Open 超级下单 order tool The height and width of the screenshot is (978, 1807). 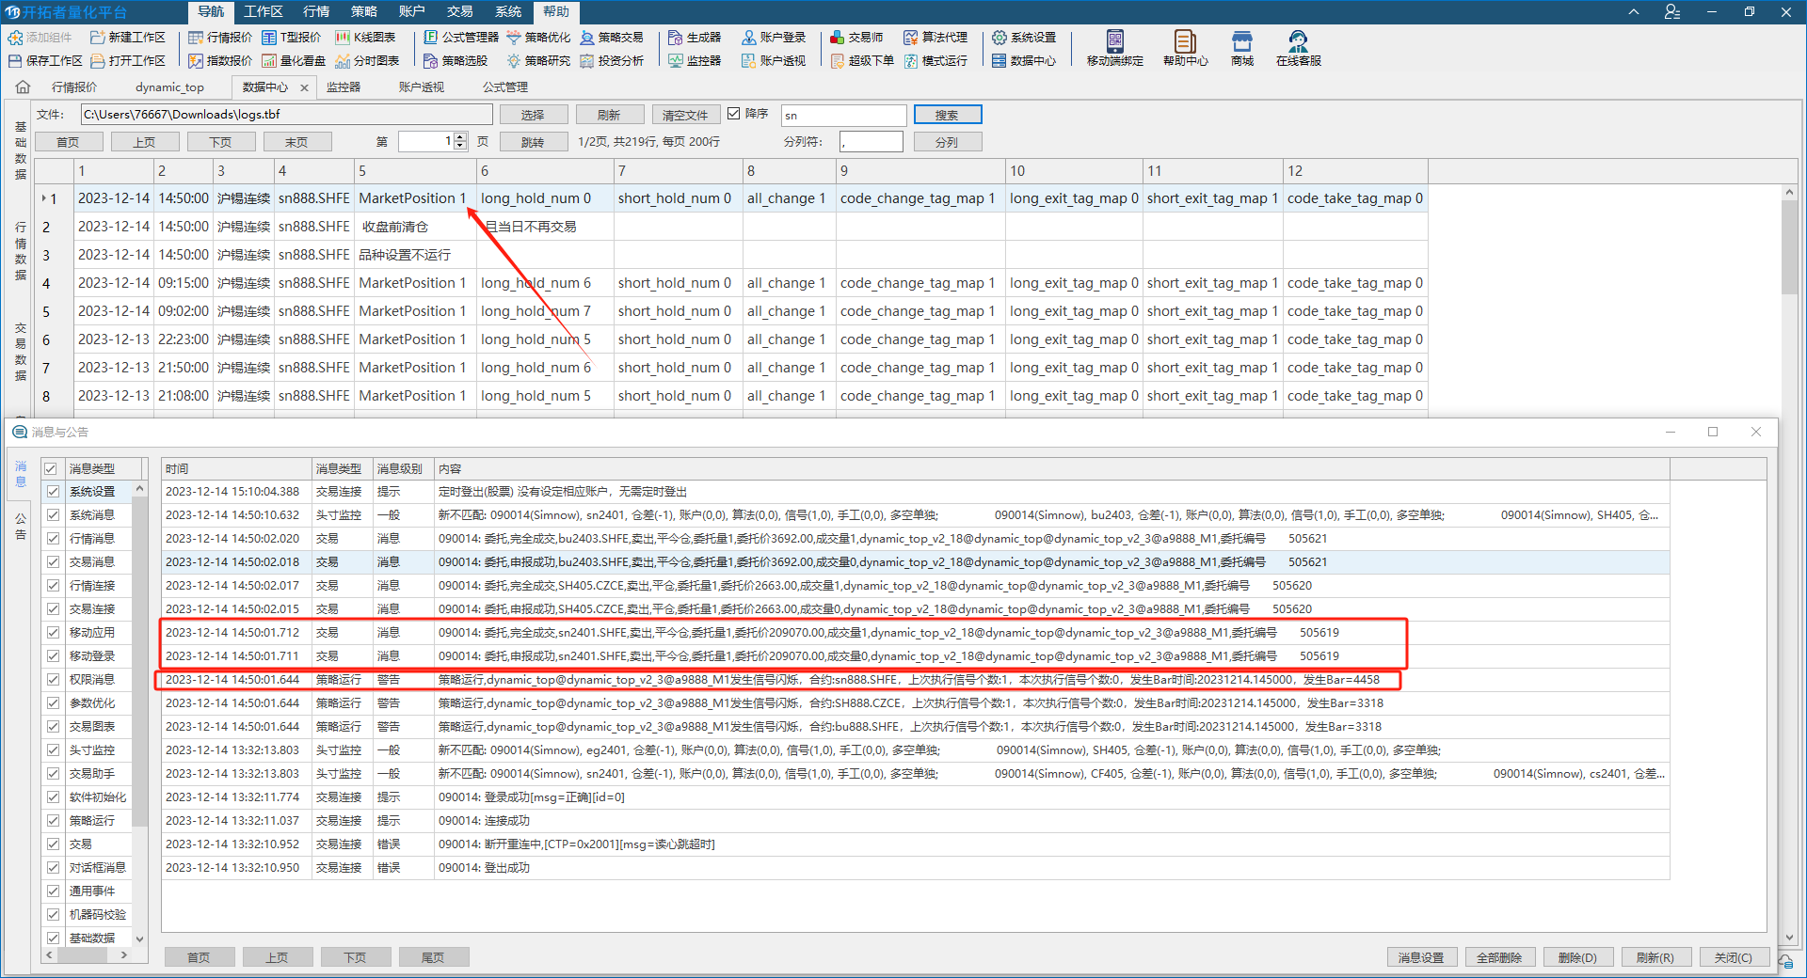[862, 60]
